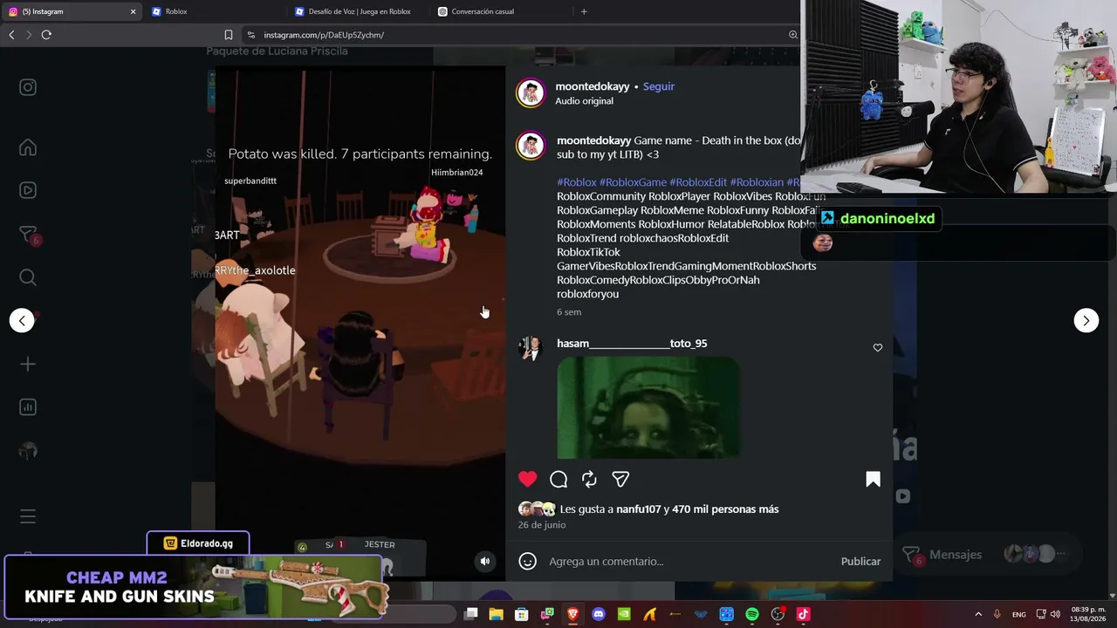Open direct messages icon in sidebar

pyautogui.click(x=28, y=235)
